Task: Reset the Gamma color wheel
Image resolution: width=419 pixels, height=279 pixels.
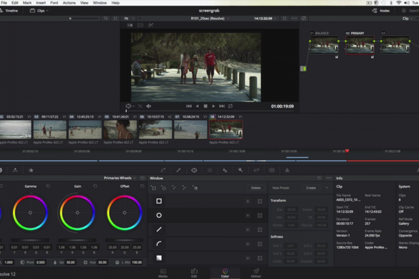Action: pos(48,186)
